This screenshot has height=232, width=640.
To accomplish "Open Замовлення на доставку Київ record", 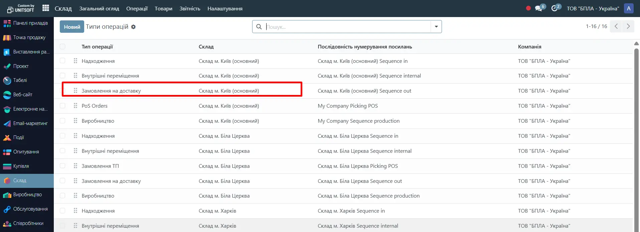I will click(111, 91).
